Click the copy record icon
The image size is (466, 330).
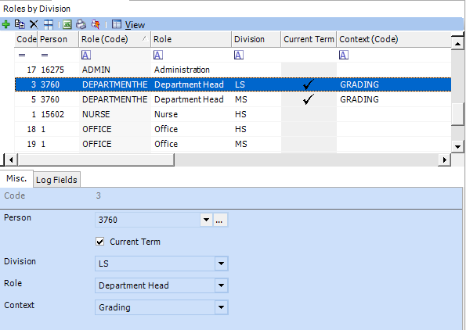tap(20, 24)
